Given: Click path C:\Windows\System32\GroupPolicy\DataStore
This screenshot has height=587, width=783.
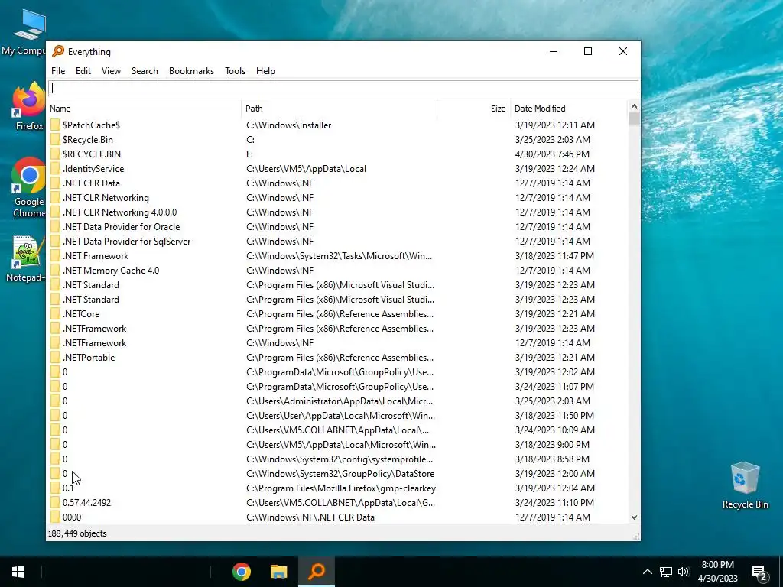Looking at the screenshot, I should tap(340, 473).
